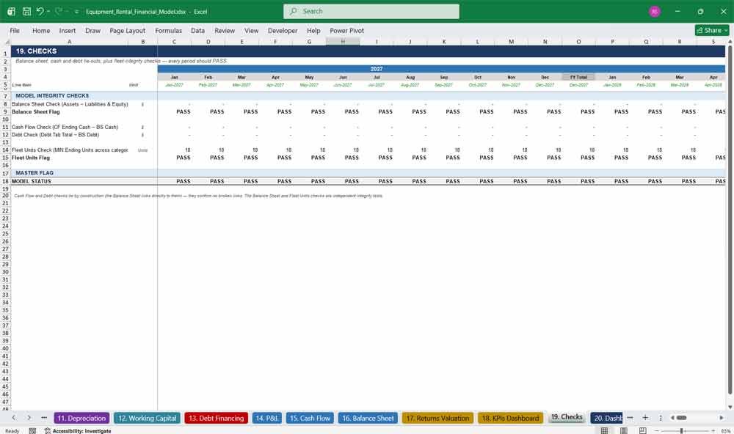
Task: Switch to '11. Depreciation' sheet
Action: coord(81,418)
